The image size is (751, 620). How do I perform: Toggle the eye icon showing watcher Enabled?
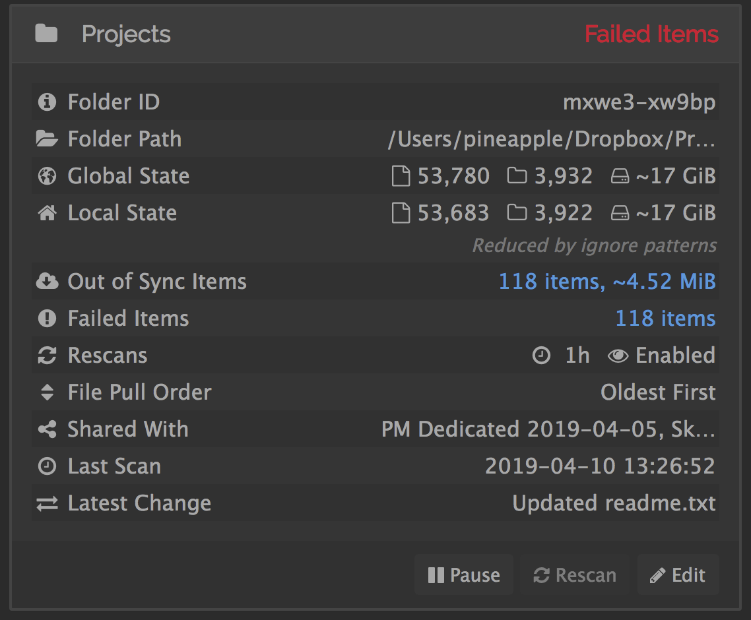(x=618, y=355)
